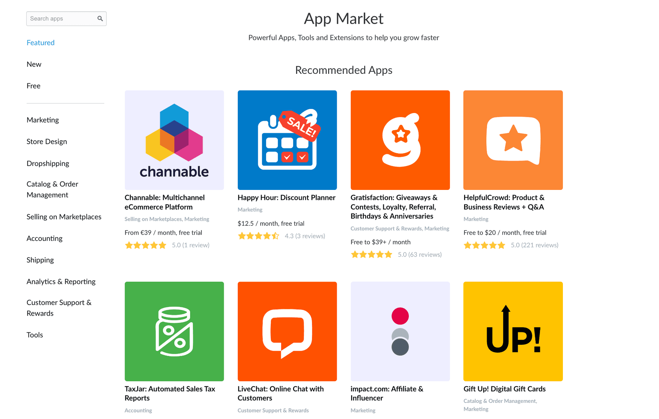The height and width of the screenshot is (419, 659).
Task: Open Gift Up! Digital Gift Cards link
Action: (x=504, y=389)
